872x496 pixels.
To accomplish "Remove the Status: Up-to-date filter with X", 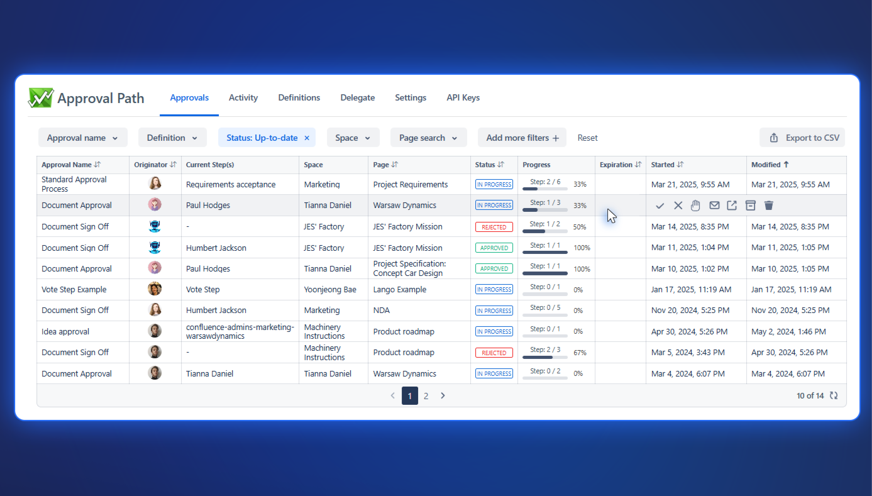I will (x=307, y=138).
